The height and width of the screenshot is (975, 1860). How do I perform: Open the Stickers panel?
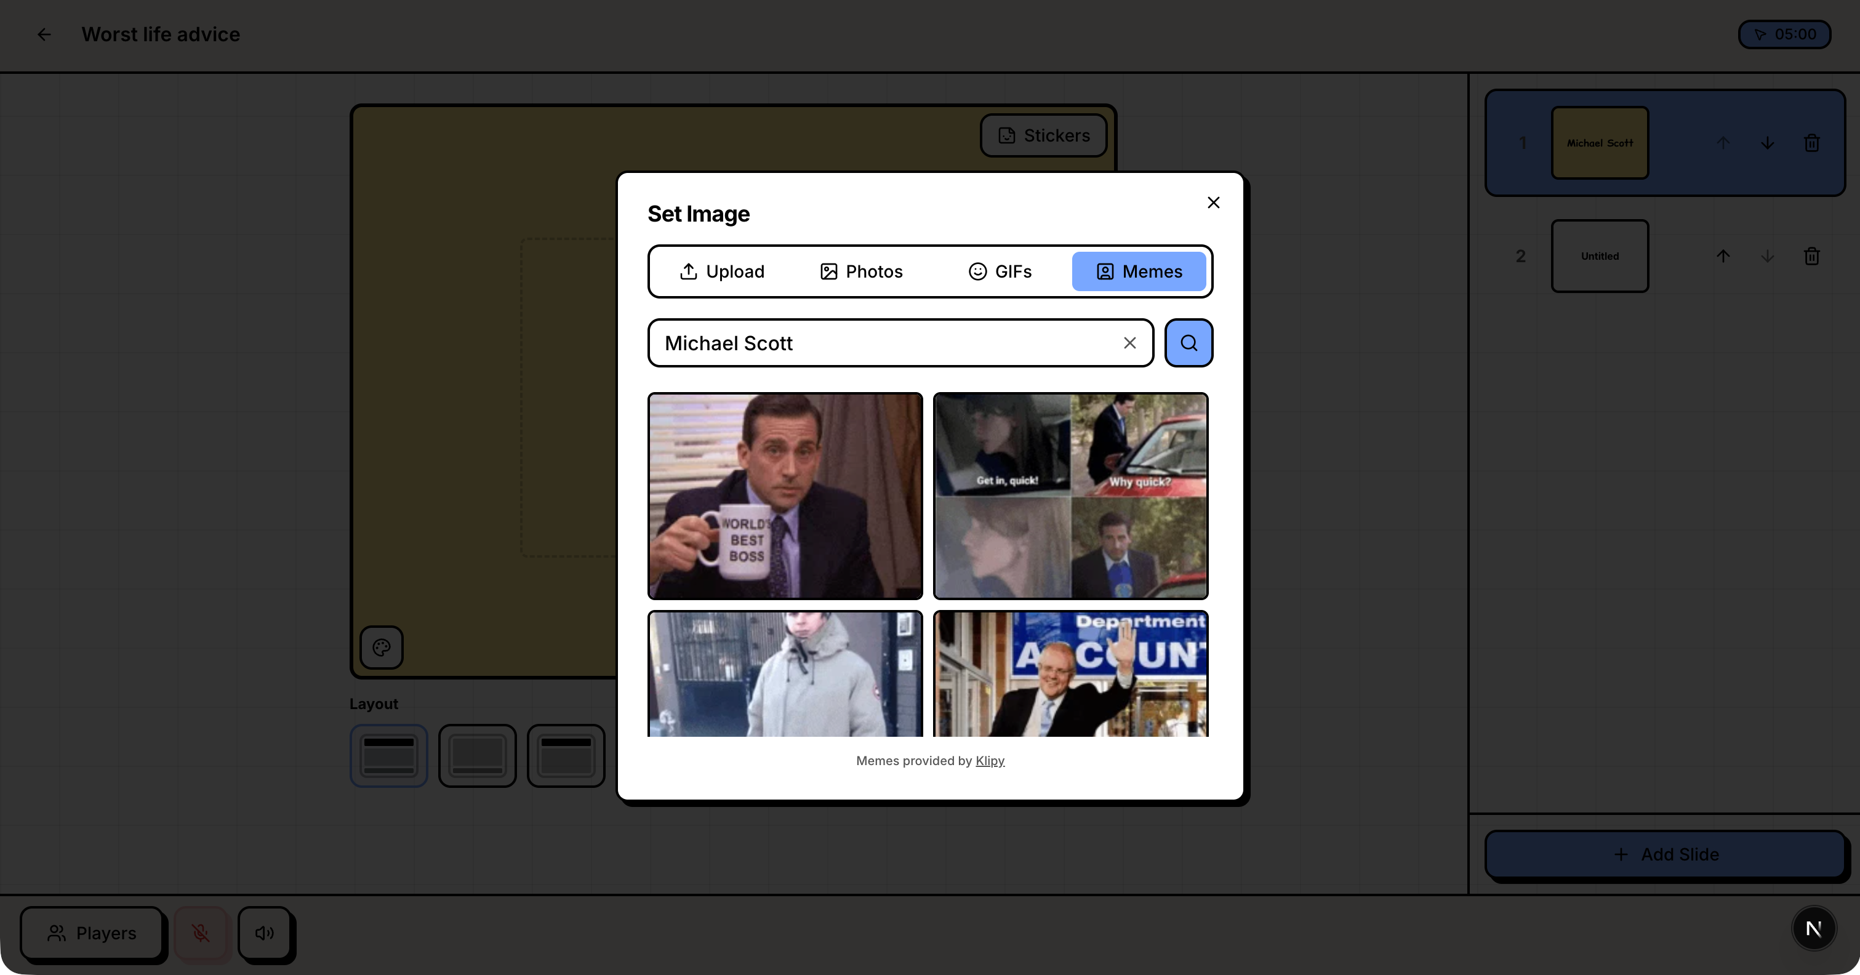pos(1043,135)
